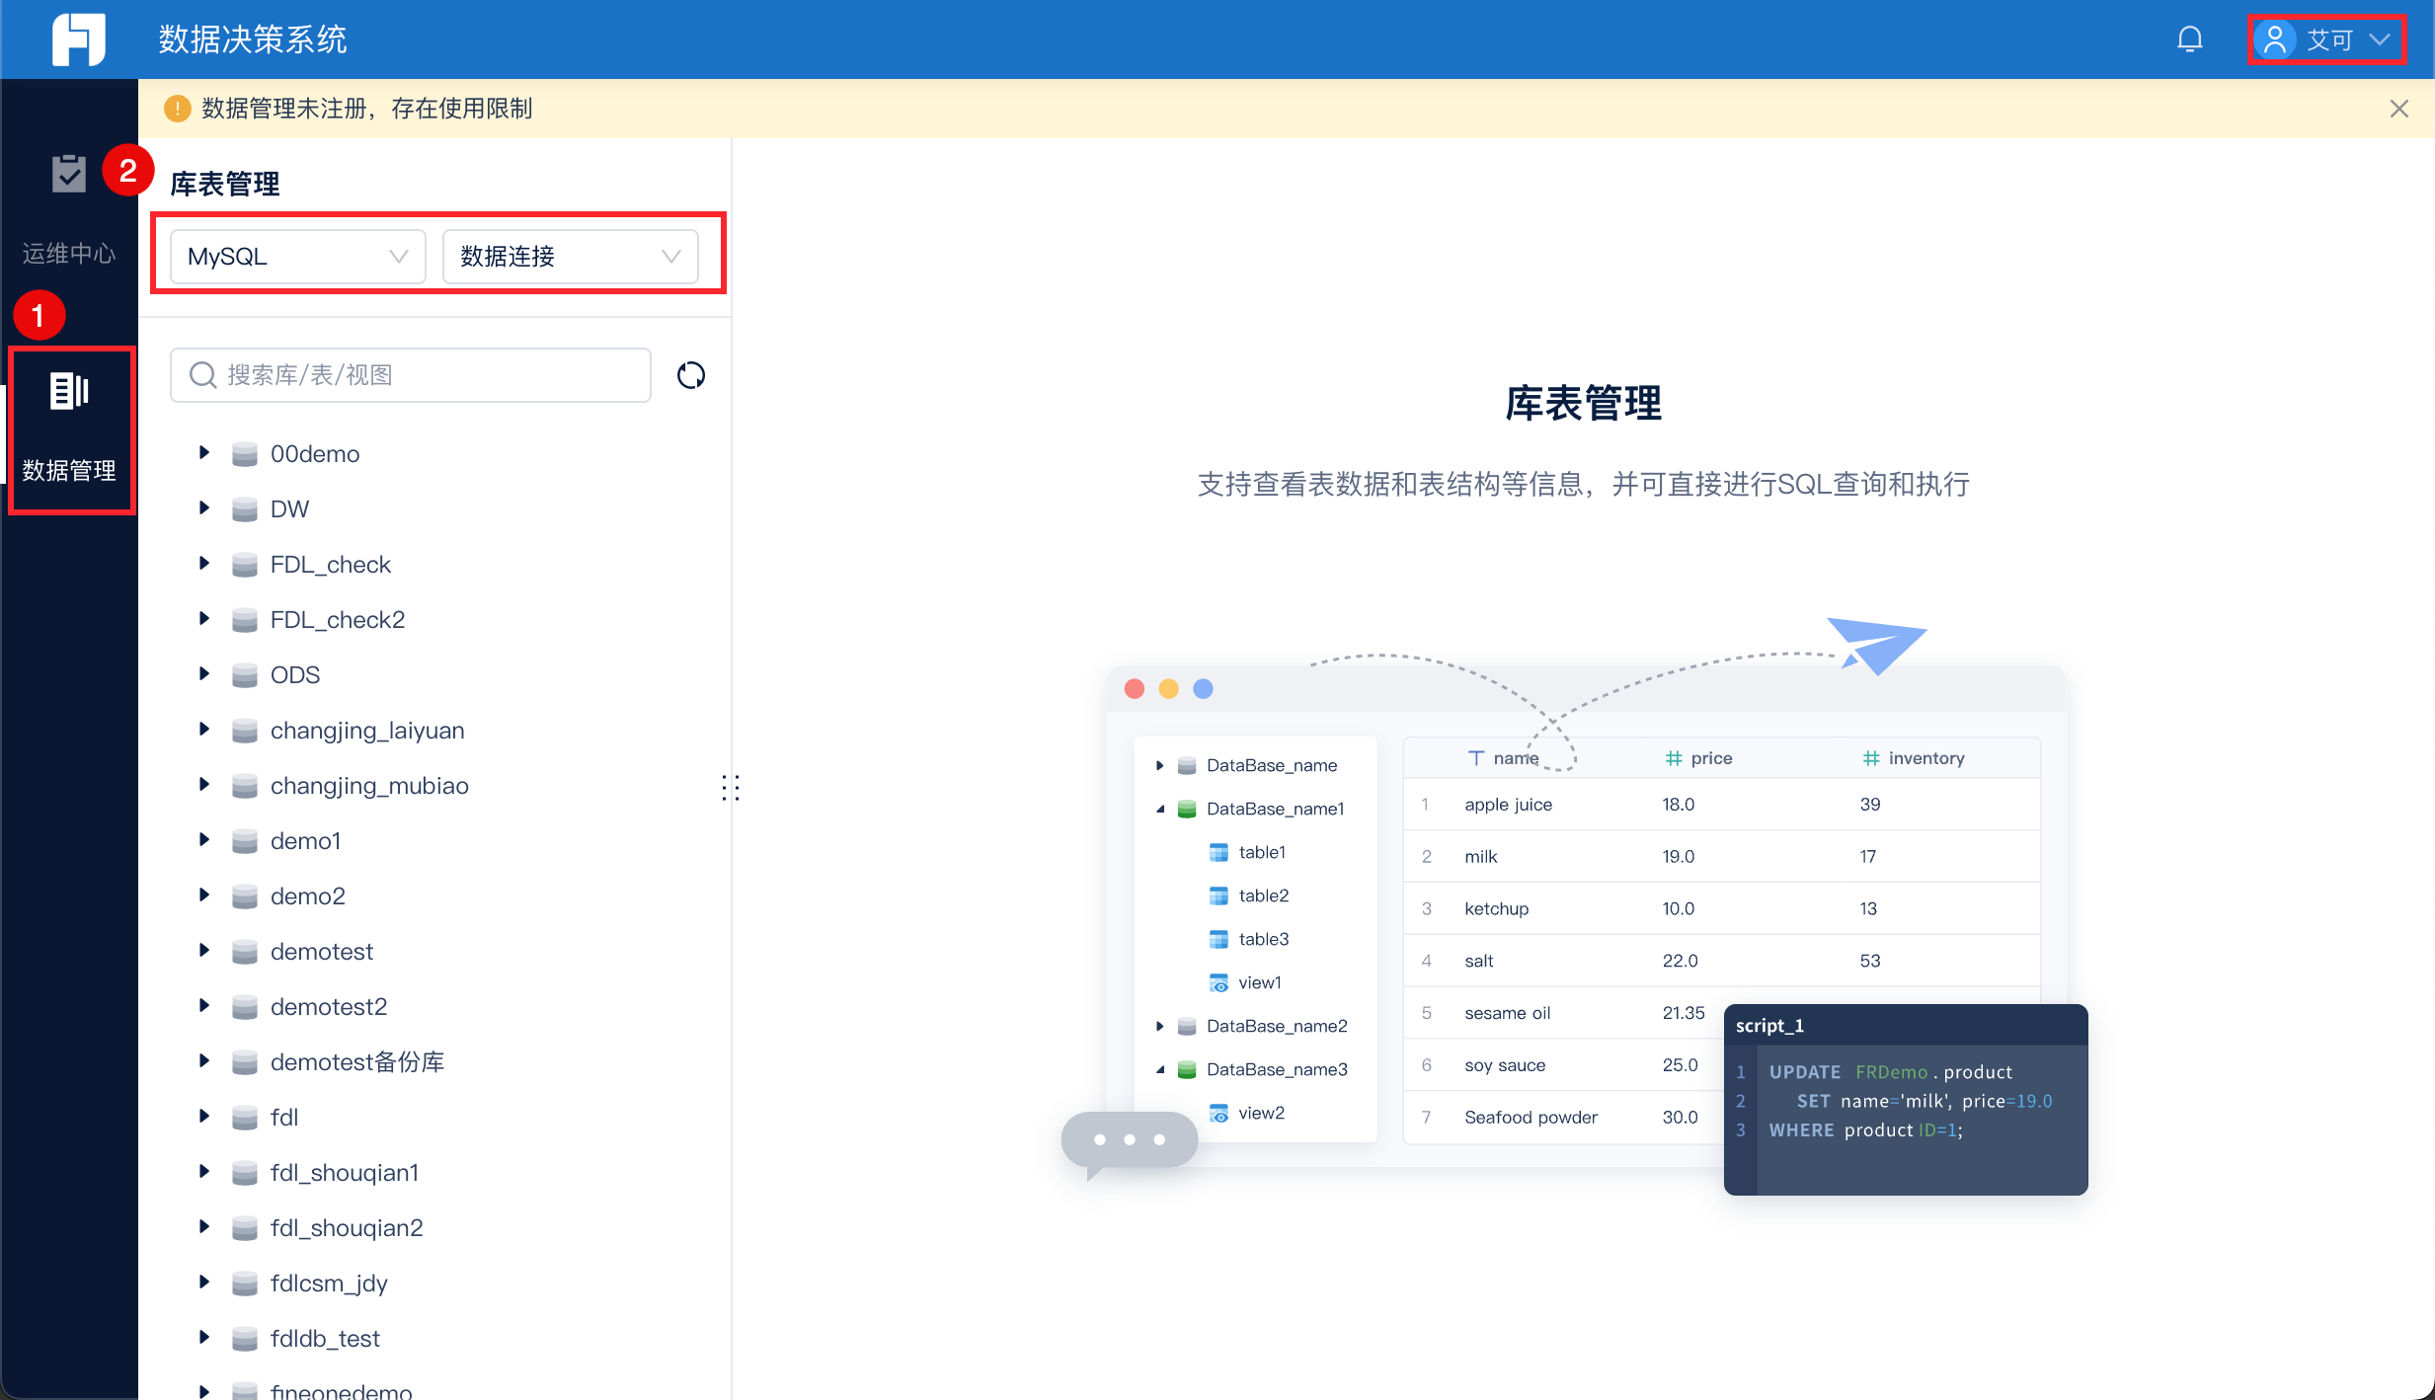Click the panel resize drag handle
This screenshot has height=1400, width=2435.
pyautogui.click(x=731, y=787)
